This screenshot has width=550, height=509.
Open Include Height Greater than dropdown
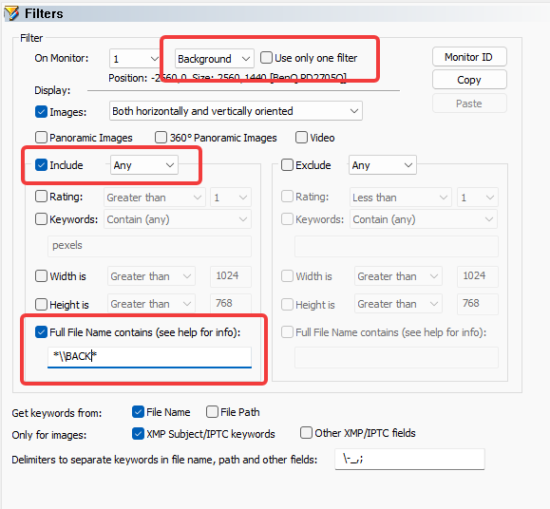151,303
